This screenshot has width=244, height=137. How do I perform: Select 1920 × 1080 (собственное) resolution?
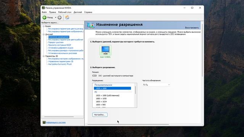tap(108, 96)
